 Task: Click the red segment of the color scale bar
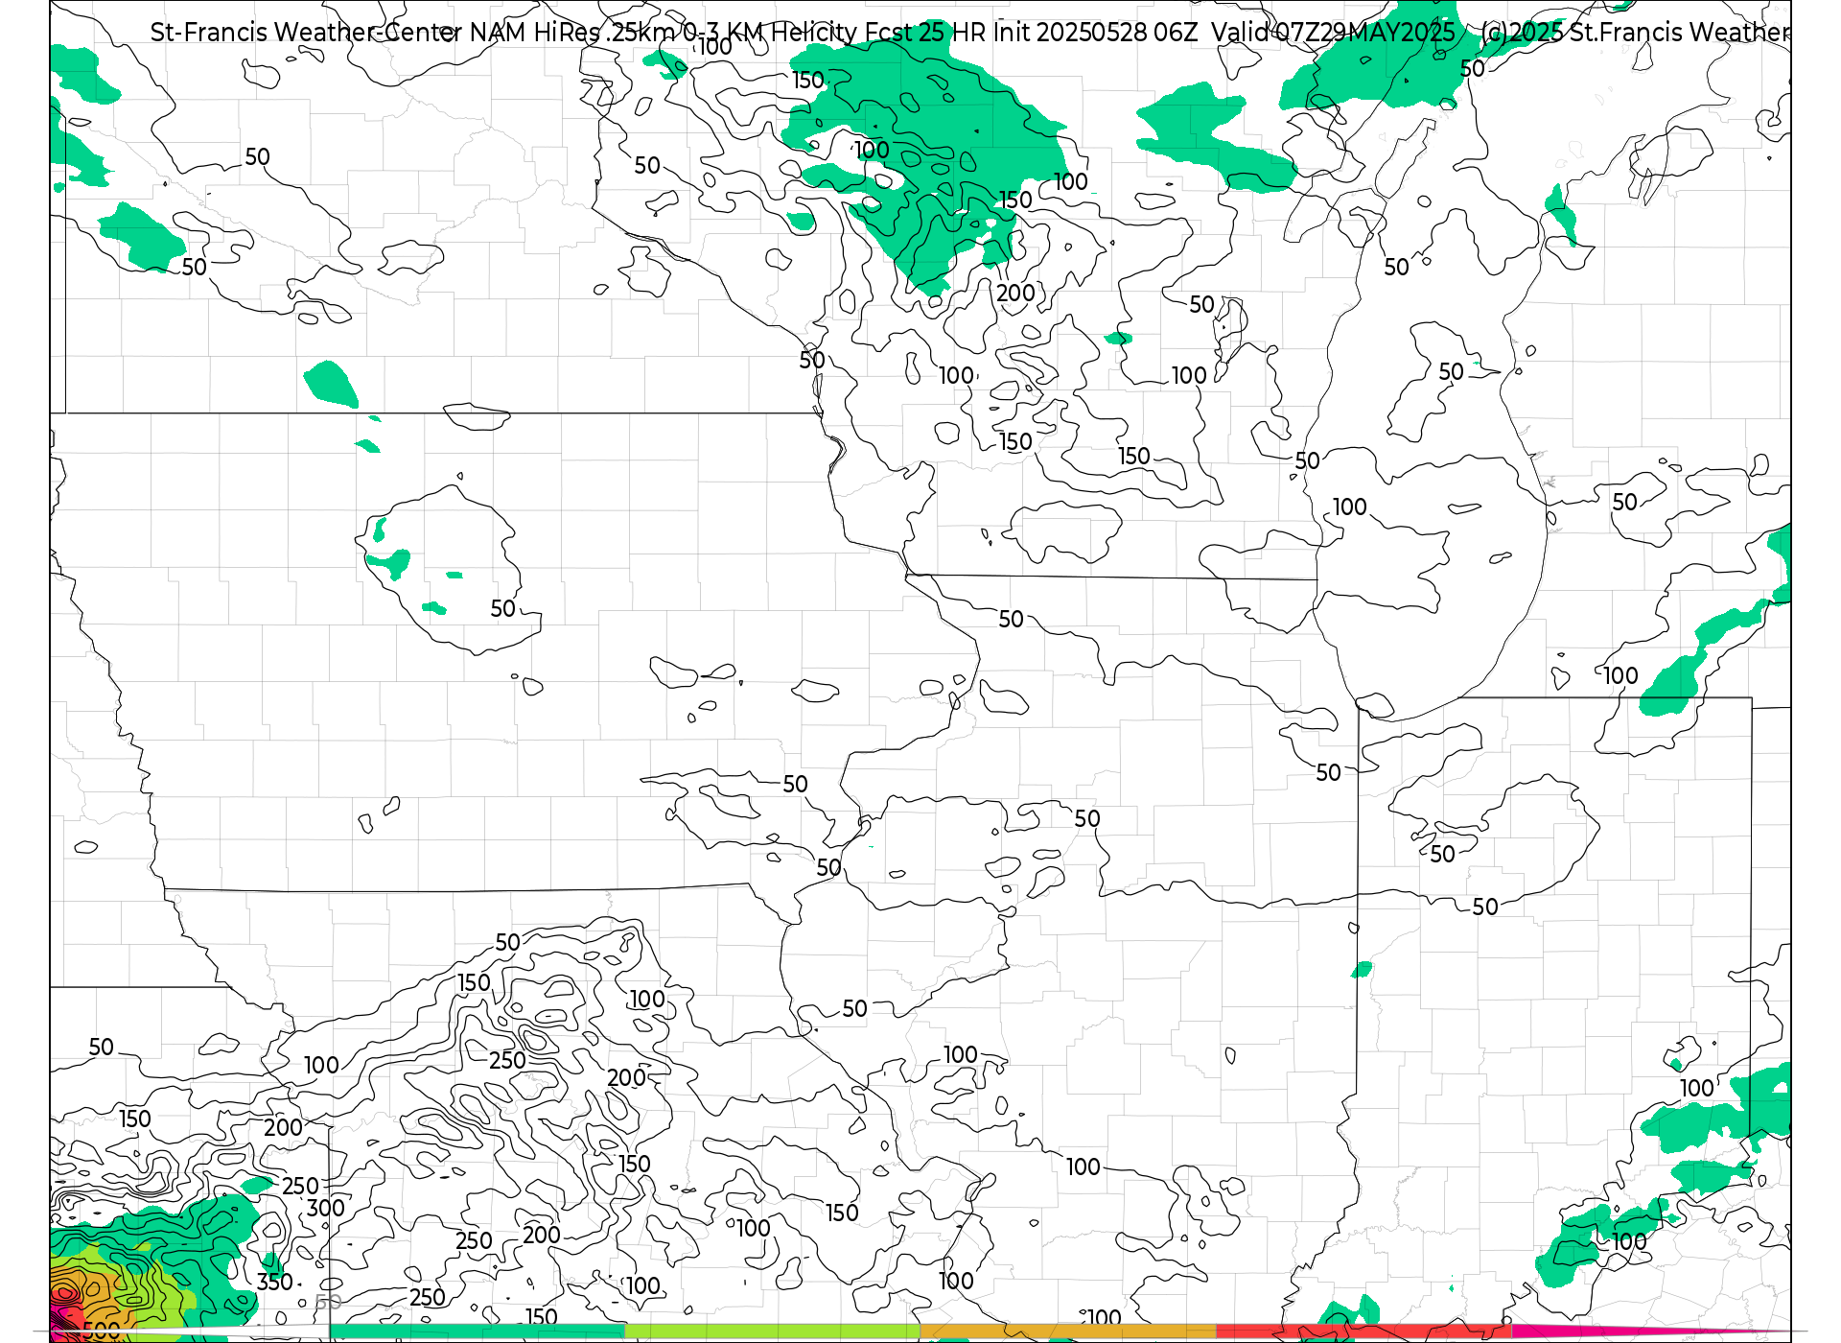pos(1364,1331)
